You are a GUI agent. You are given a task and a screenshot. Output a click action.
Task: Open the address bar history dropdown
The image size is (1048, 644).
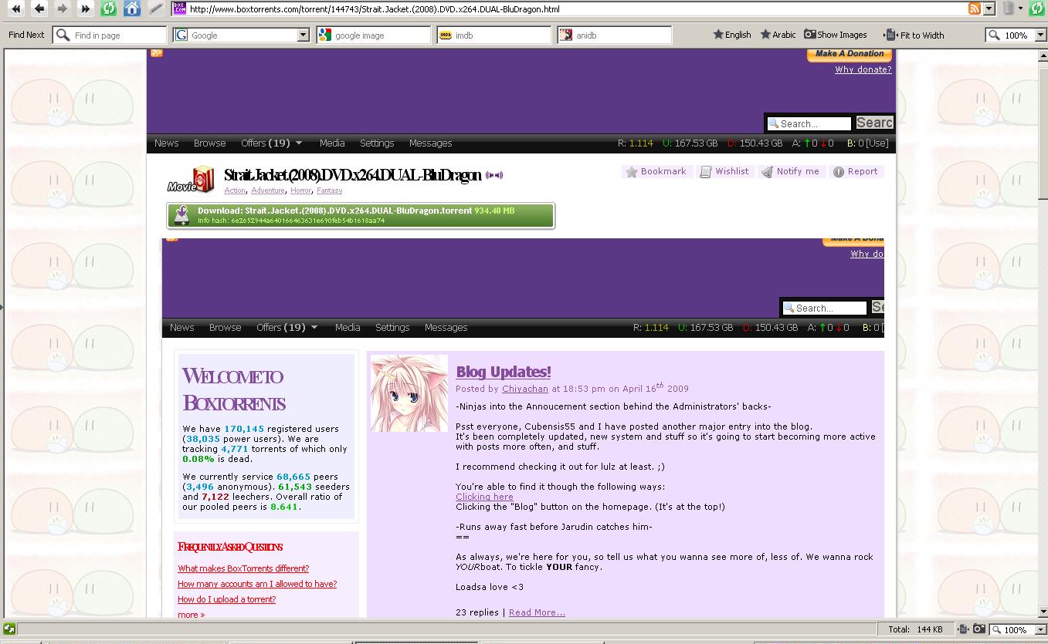(x=990, y=8)
